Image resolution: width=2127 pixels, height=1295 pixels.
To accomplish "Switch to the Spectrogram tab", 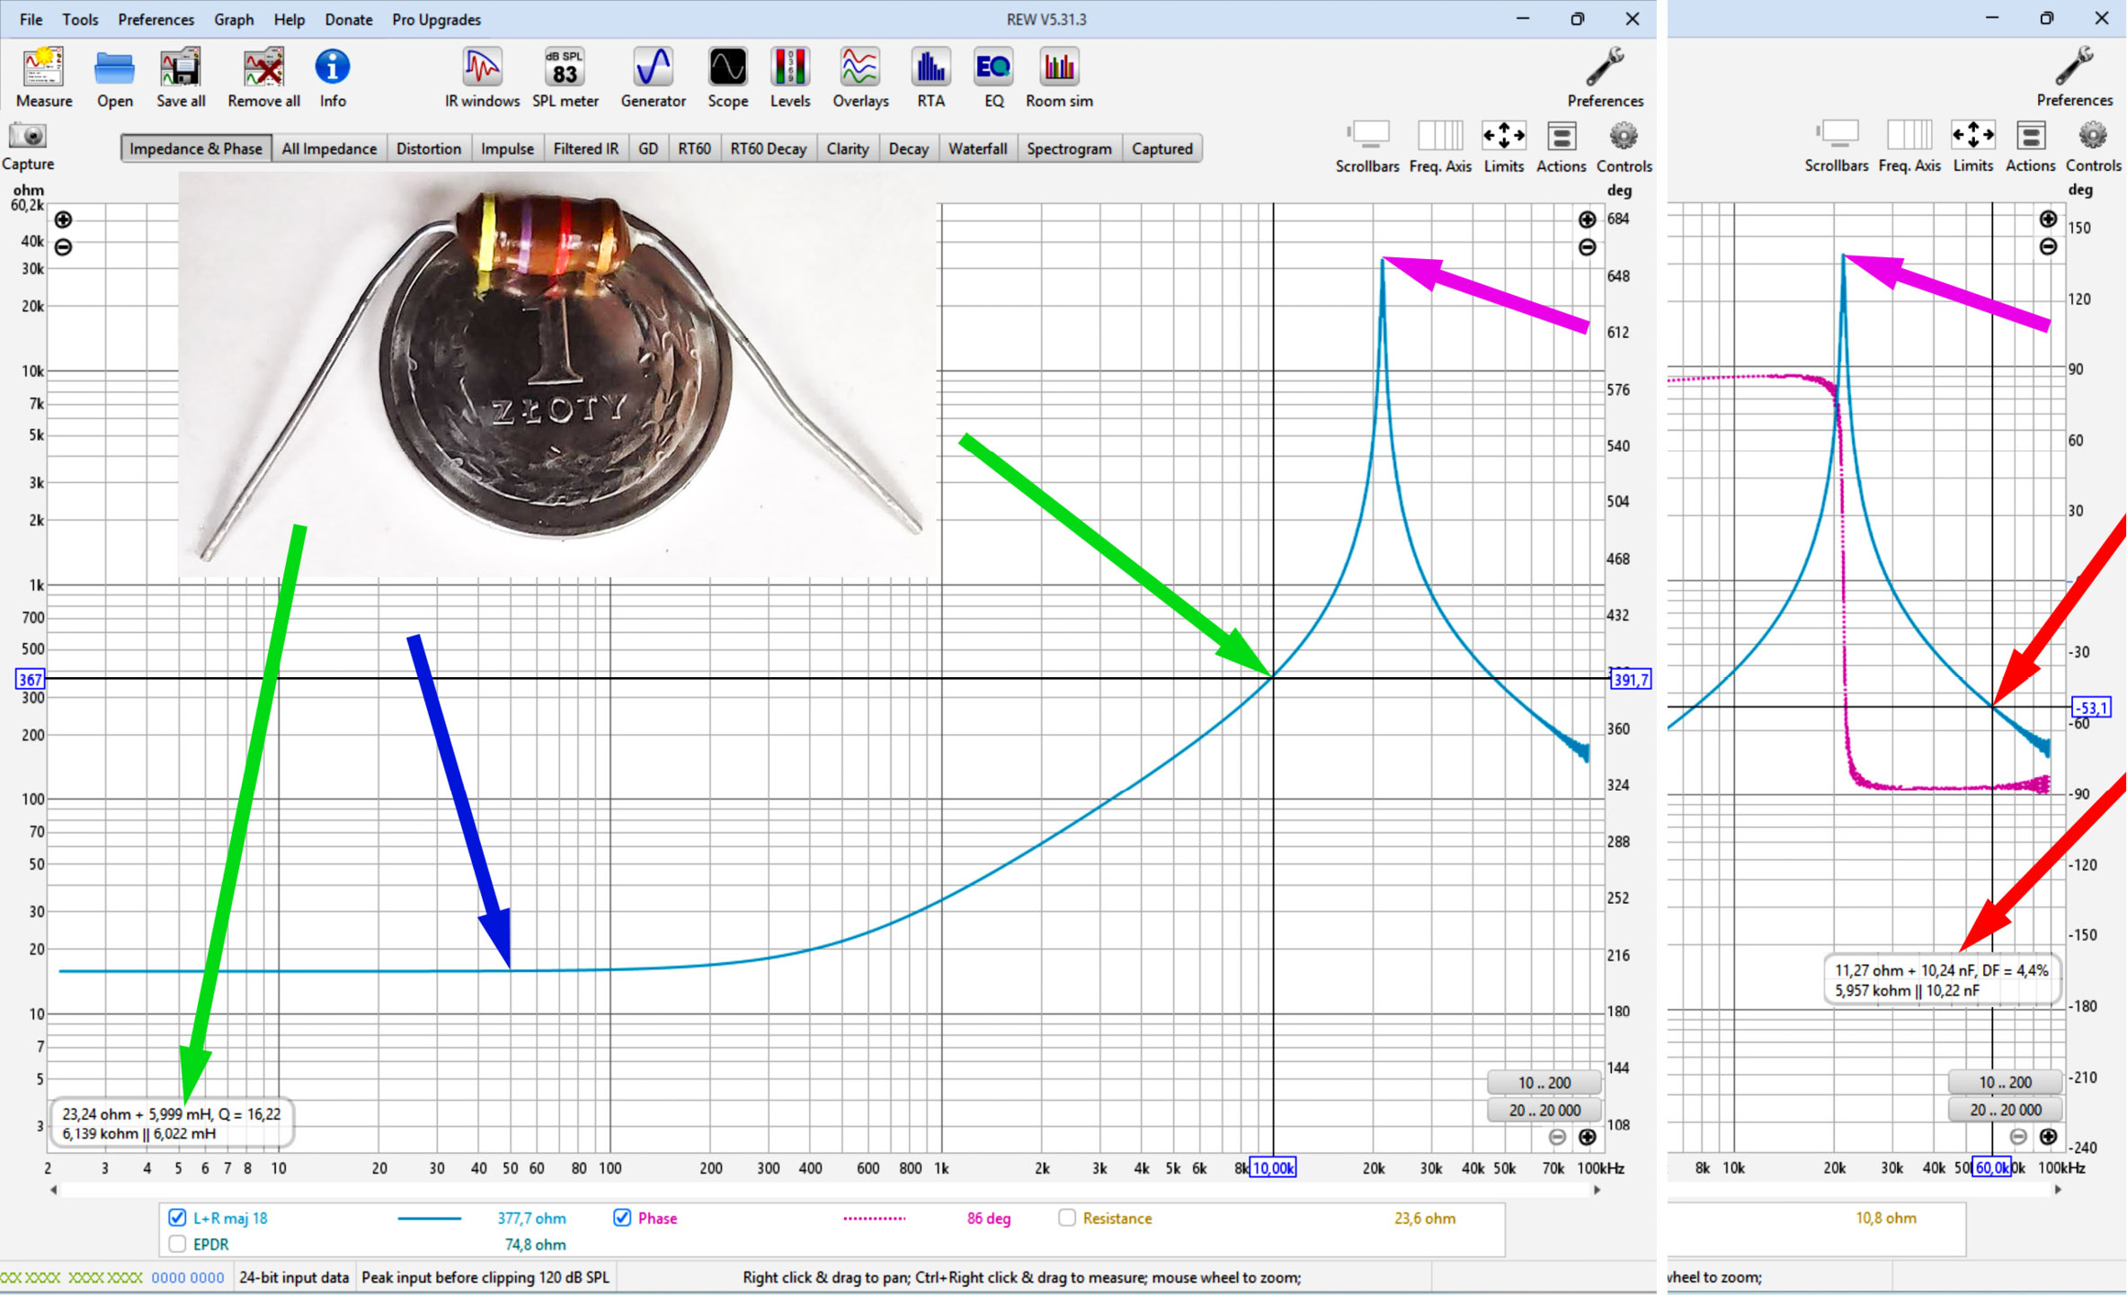I will click(1069, 148).
